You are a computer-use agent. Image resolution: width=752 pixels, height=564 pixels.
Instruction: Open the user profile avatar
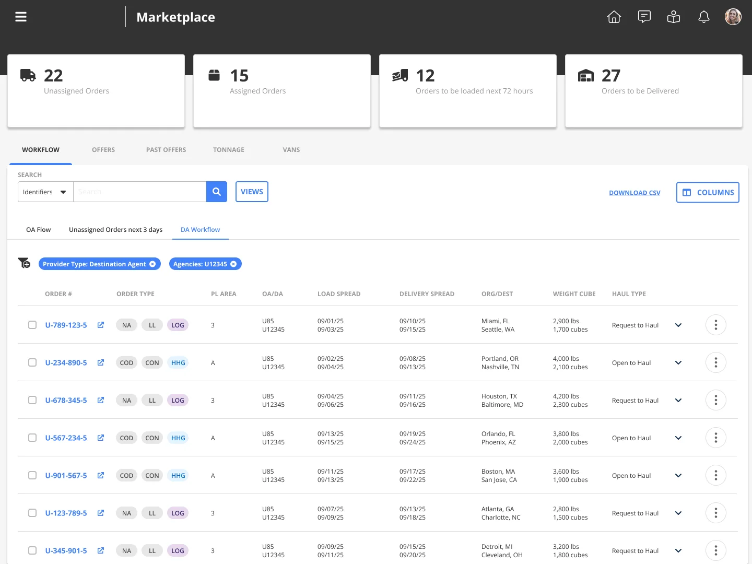(x=733, y=17)
